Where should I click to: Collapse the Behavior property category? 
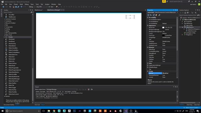pyautogui.click(x=148, y=47)
